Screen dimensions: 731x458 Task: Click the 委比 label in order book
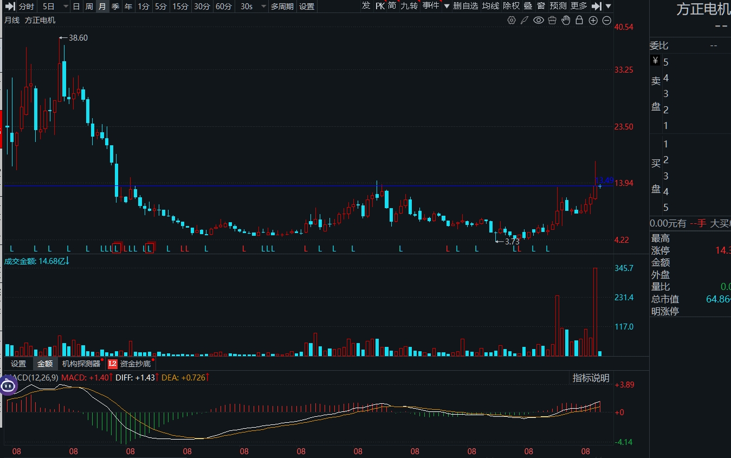[659, 46]
